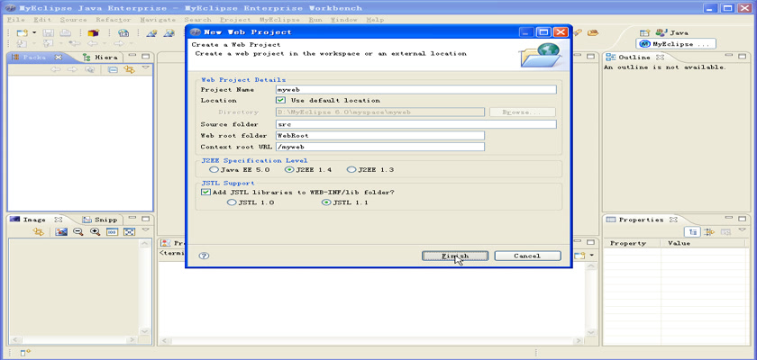Toggle Show Advanced Properties icon in Properties
Viewport: 757px width, 360px height.
(708, 232)
